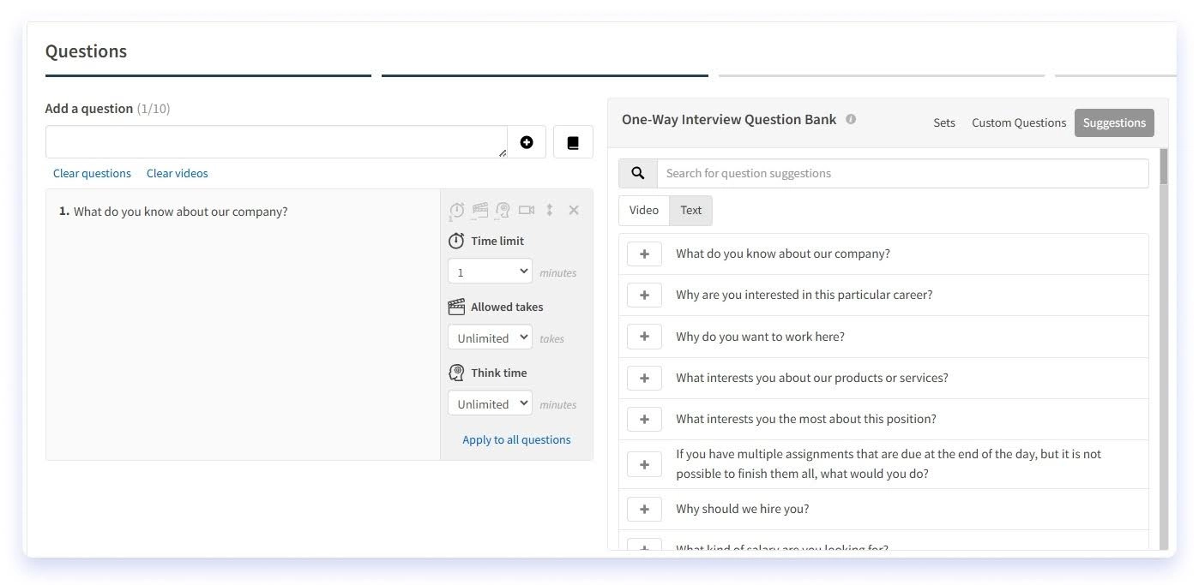Screen dimensions: 1199x585
Task: Click the "Why are you interested in this particular career?" text
Action: pos(804,295)
